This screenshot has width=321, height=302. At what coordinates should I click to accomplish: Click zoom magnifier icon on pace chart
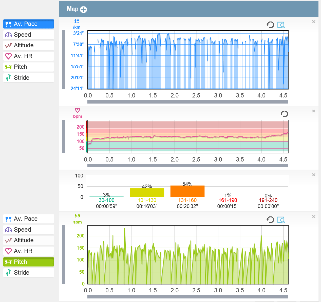(281, 25)
